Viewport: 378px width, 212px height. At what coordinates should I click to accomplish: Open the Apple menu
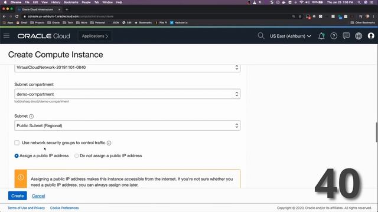click(5, 2)
